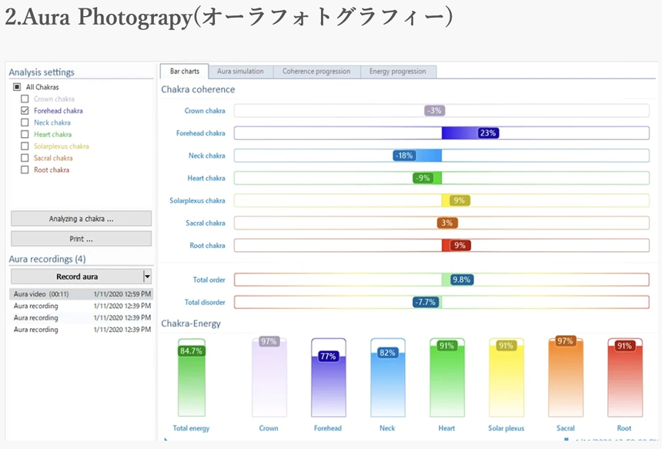Screen dimensions: 662x449
Task: Click the orange Sacral energy column
Action: pyautogui.click(x=565, y=381)
